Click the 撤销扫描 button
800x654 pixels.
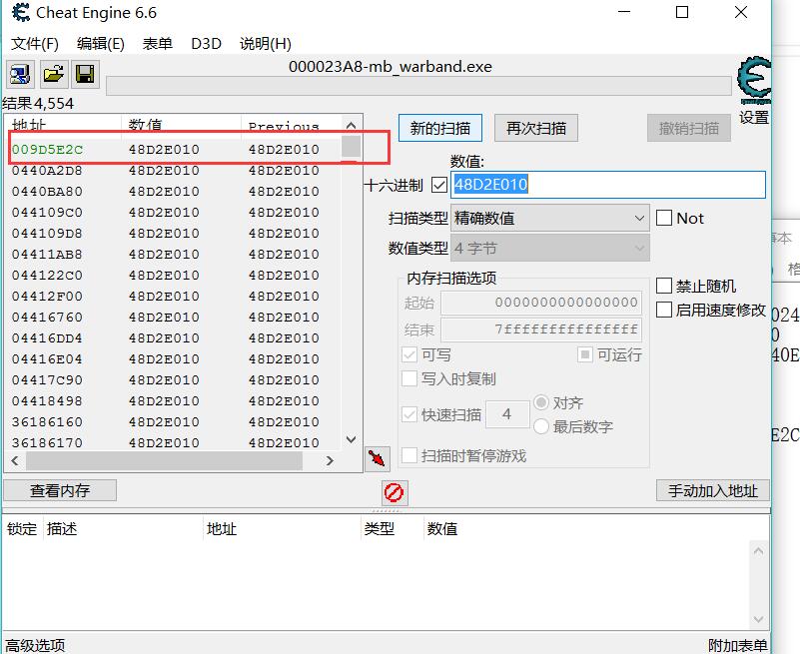689,128
